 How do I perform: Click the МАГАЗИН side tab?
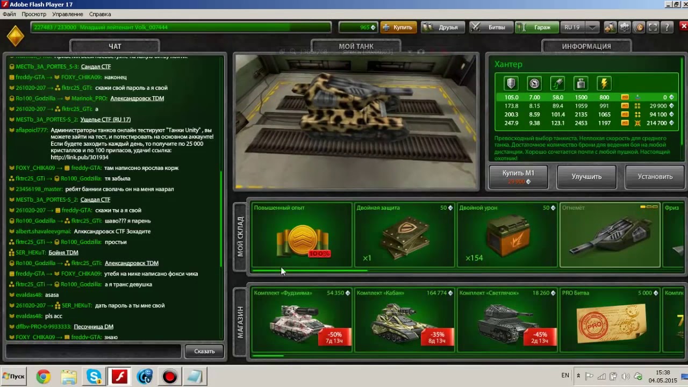(x=240, y=322)
